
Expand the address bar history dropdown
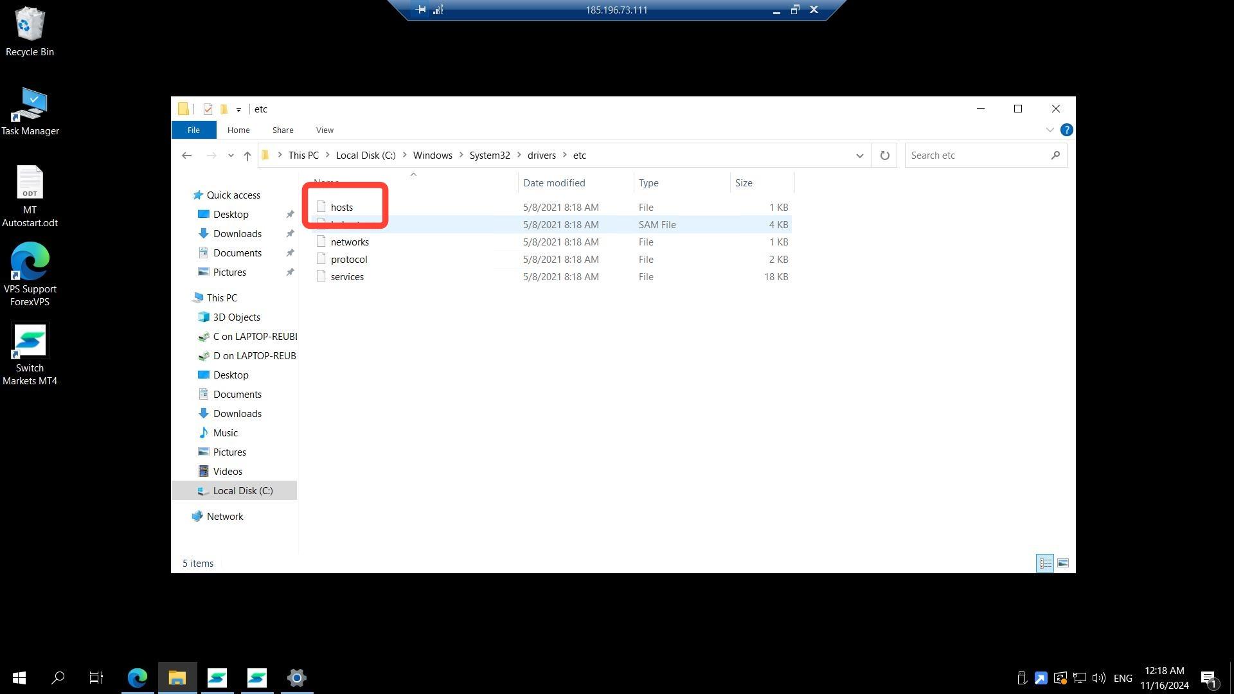[859, 156]
